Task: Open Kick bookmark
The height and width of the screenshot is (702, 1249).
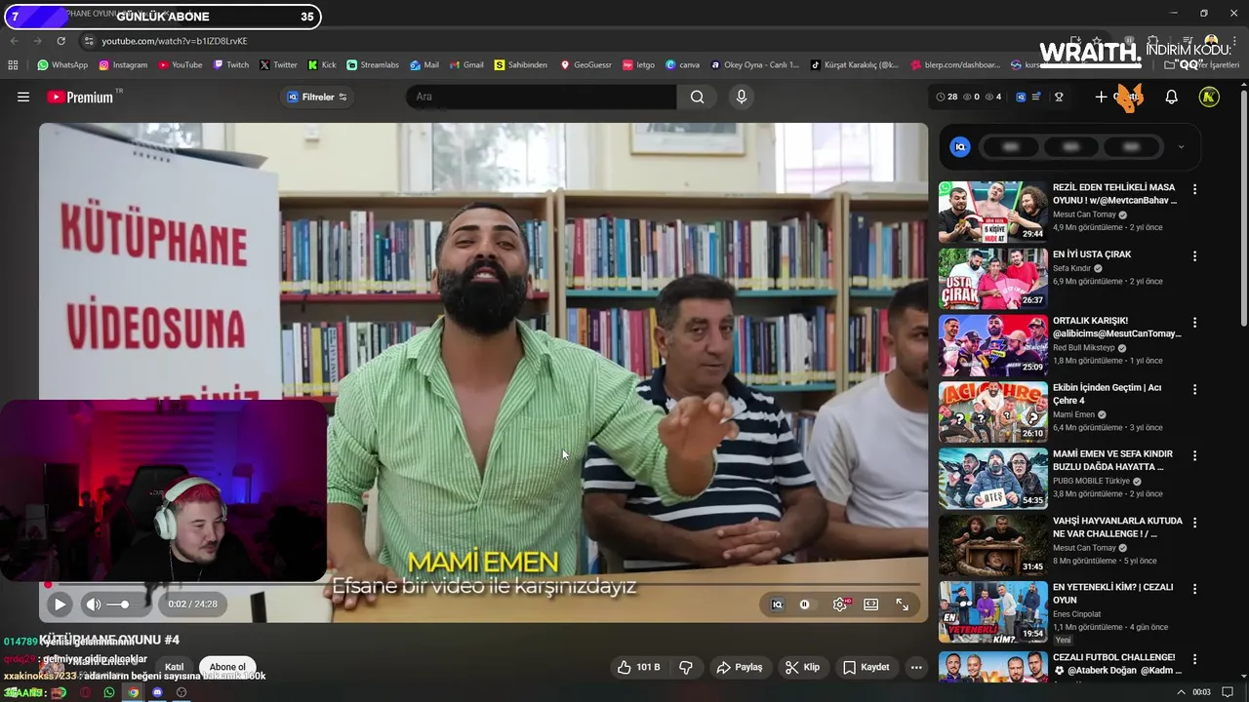Action: coord(322,65)
